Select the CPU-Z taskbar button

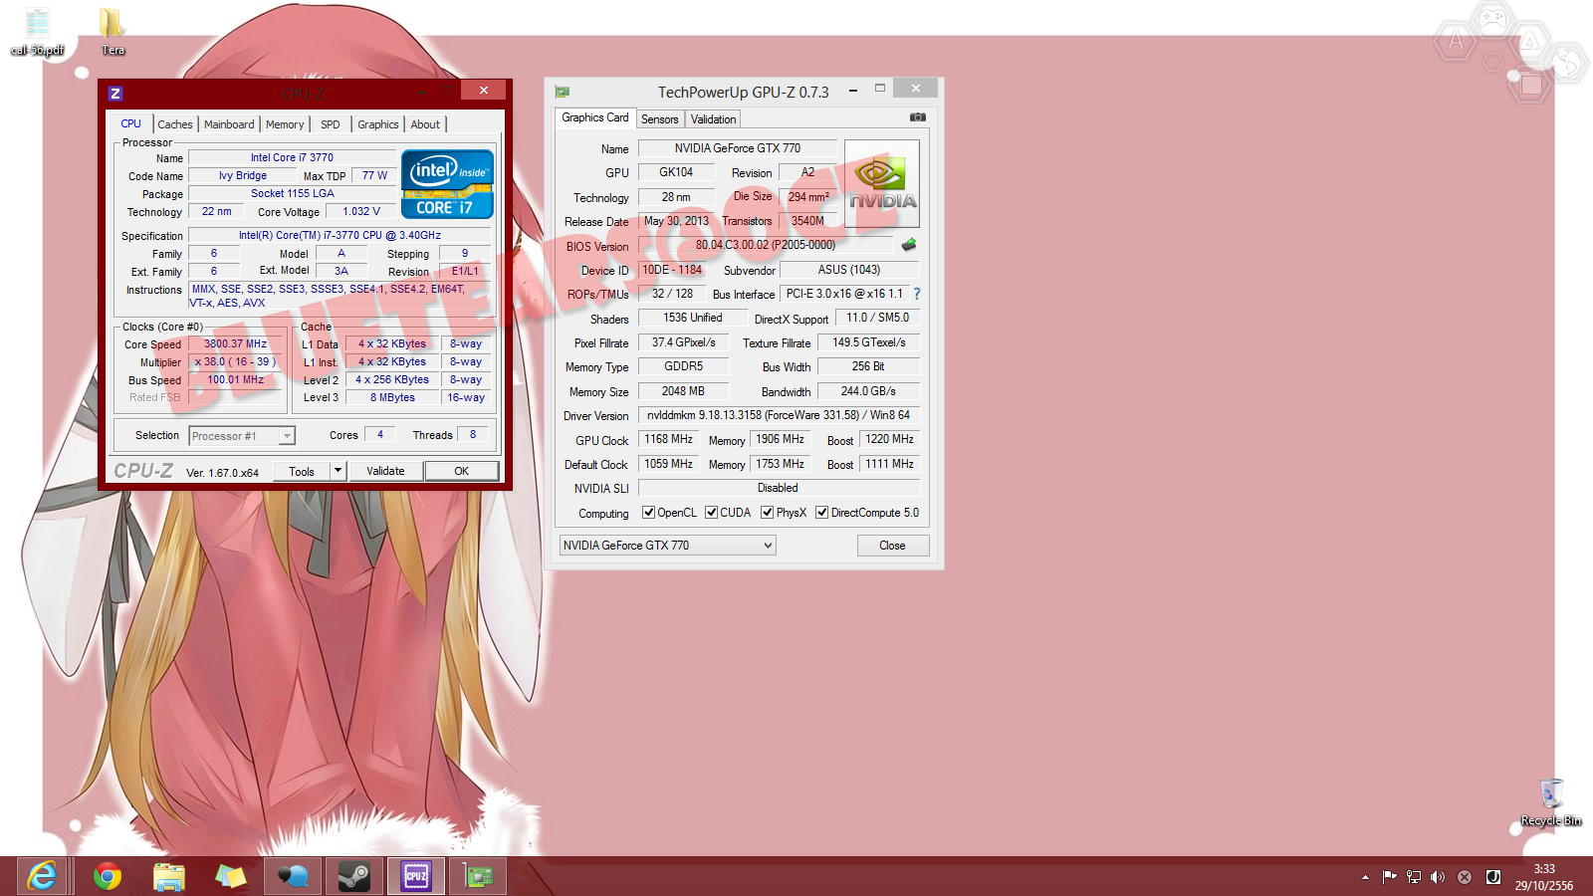coord(416,876)
